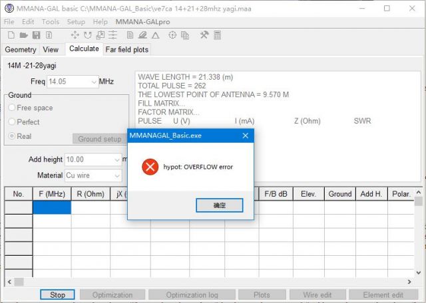Click the info document toolbar icon
426x303 pixels.
(x=49, y=35)
